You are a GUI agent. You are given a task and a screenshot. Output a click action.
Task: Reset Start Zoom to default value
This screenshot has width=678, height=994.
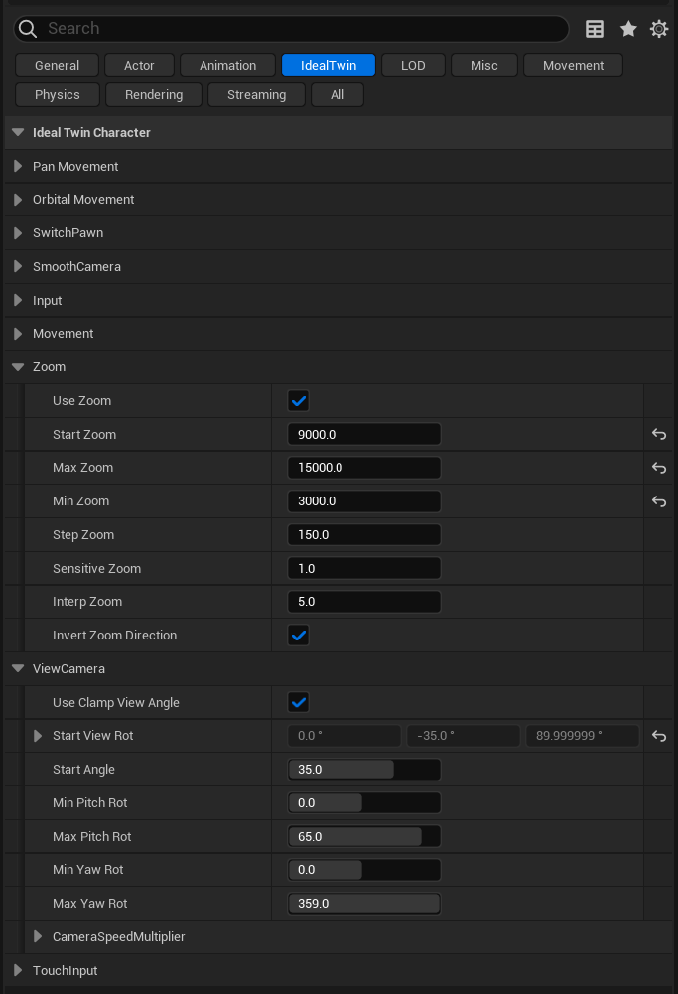(658, 434)
